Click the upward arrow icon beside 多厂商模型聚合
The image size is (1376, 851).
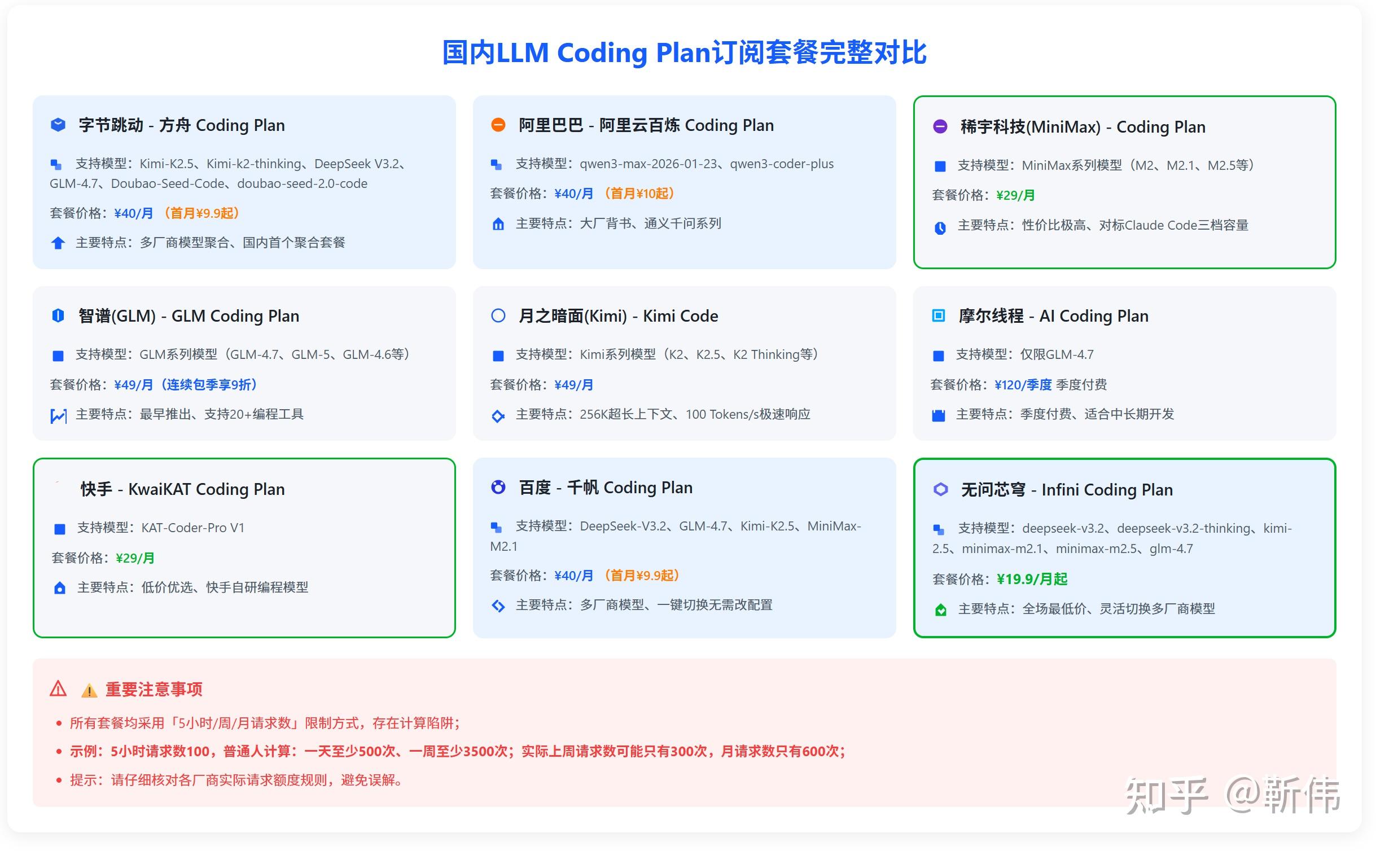point(58,243)
